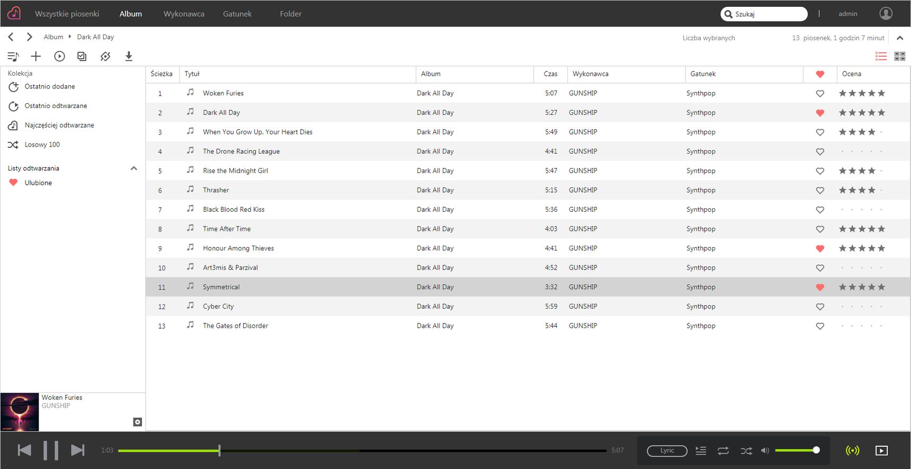Screen dimensions: 911x469
Task: Pause the current playback
Action: point(51,450)
